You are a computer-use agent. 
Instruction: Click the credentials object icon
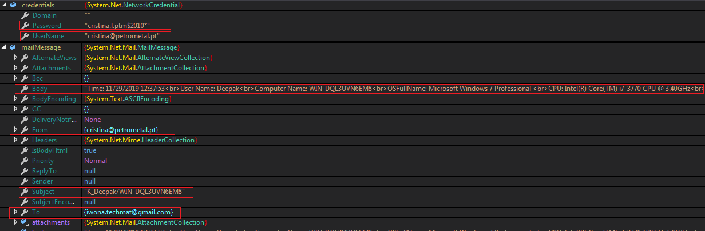[13, 5]
